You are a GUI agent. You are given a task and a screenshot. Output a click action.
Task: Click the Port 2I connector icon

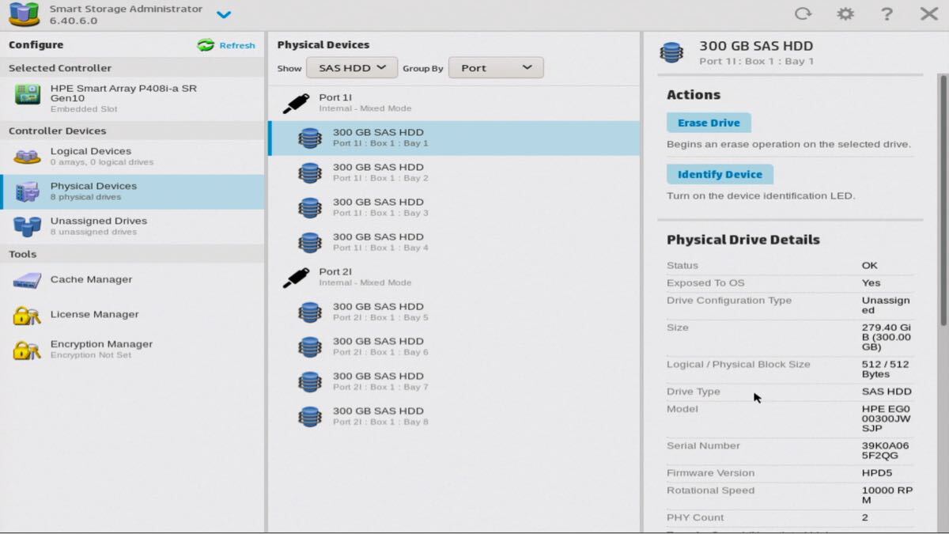[296, 277]
